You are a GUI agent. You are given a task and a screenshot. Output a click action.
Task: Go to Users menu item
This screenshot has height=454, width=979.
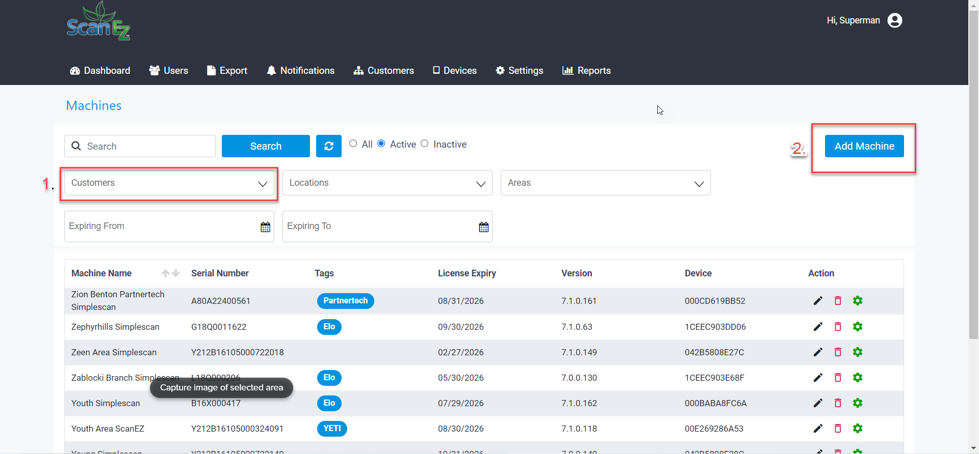(169, 71)
